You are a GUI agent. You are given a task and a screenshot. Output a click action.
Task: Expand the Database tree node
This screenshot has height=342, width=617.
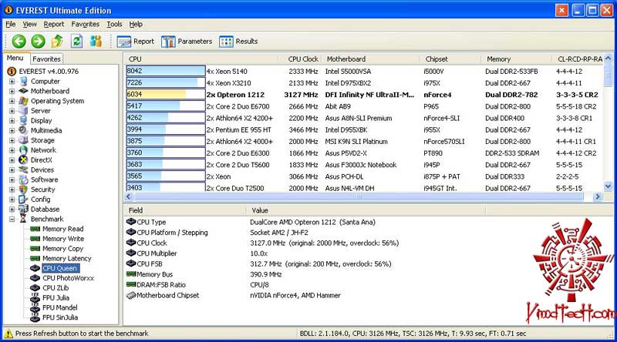click(12, 210)
